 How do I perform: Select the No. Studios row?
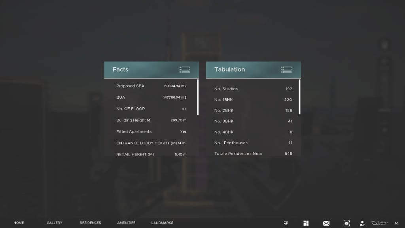[x=253, y=89]
